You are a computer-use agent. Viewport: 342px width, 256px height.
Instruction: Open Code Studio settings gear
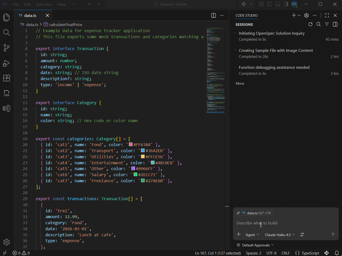click(x=307, y=15)
